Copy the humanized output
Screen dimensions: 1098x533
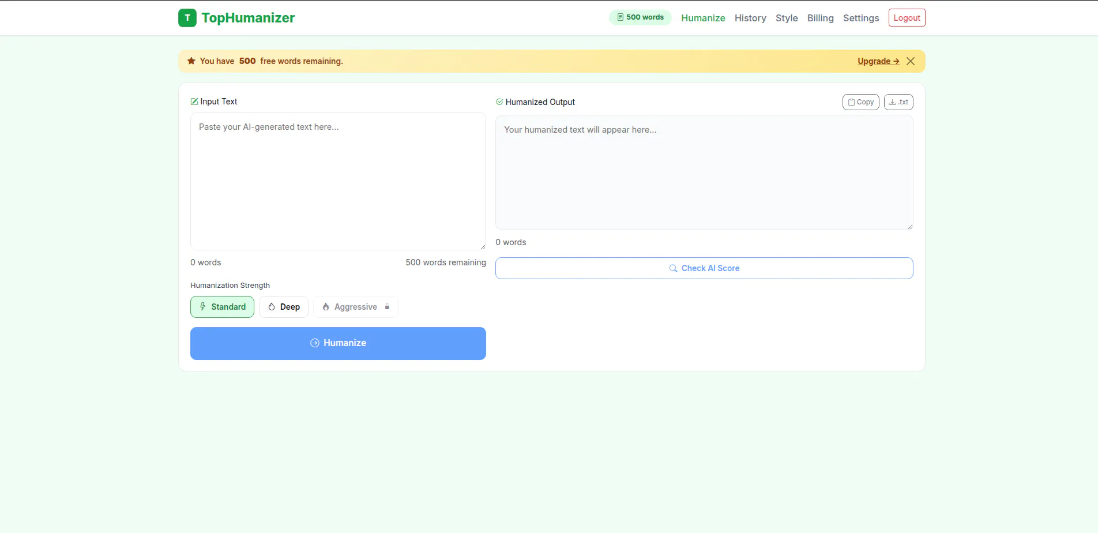(860, 102)
